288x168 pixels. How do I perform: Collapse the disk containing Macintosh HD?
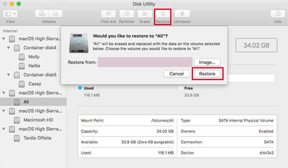[x=4, y=111]
